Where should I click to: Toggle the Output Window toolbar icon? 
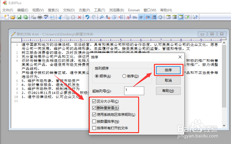(x=181, y=17)
